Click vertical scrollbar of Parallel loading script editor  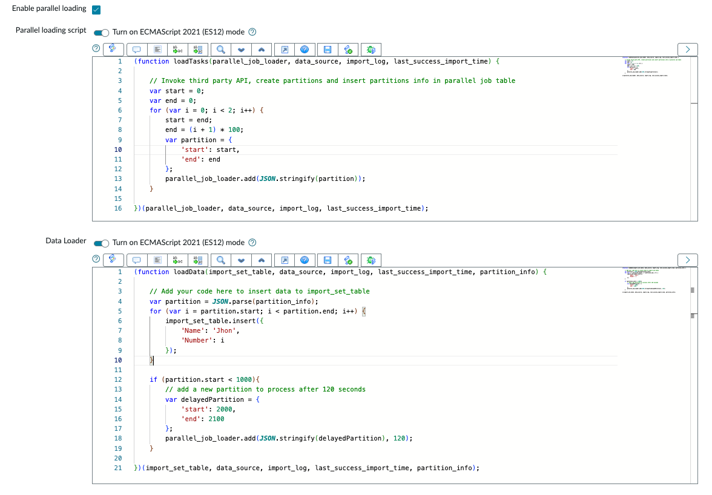[694, 139]
